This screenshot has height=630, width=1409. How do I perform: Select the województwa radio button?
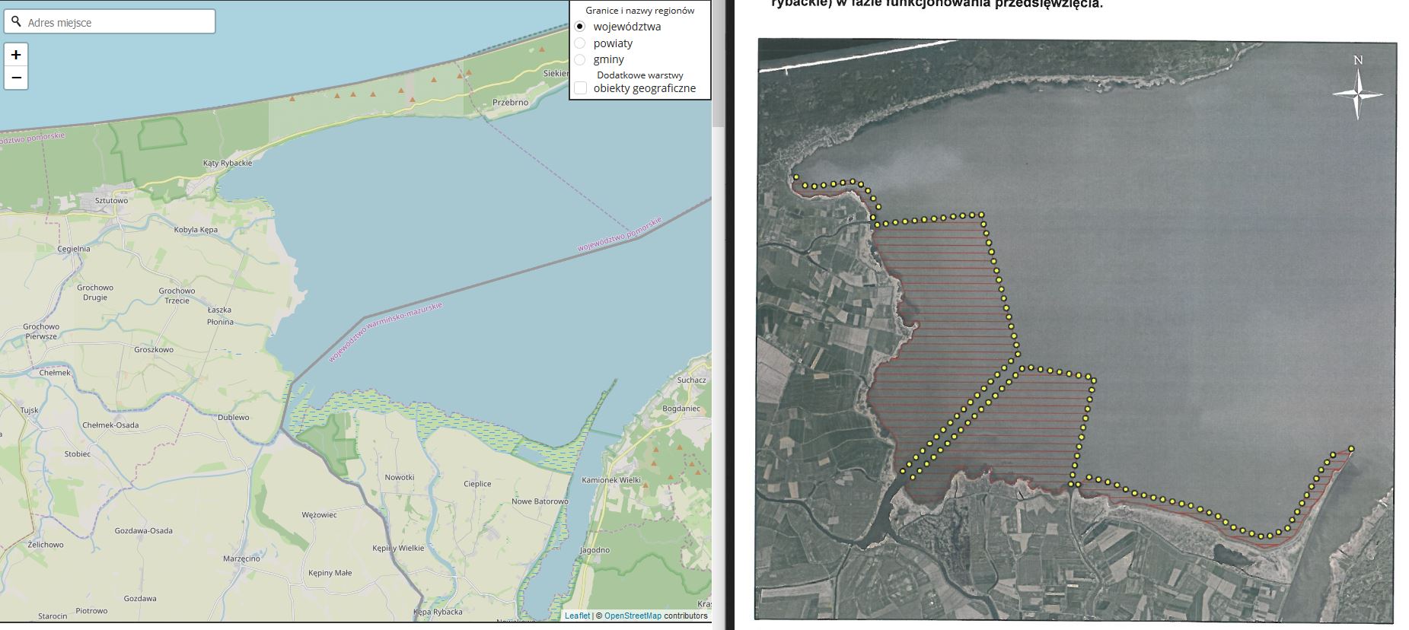point(580,27)
